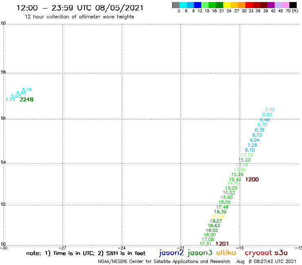Click the wave height value '6.49'

pos(264,120)
